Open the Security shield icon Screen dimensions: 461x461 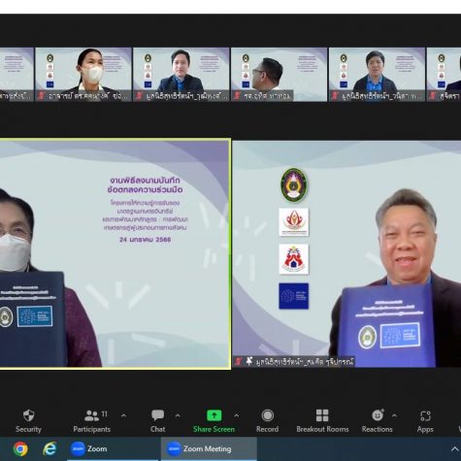(x=28, y=415)
